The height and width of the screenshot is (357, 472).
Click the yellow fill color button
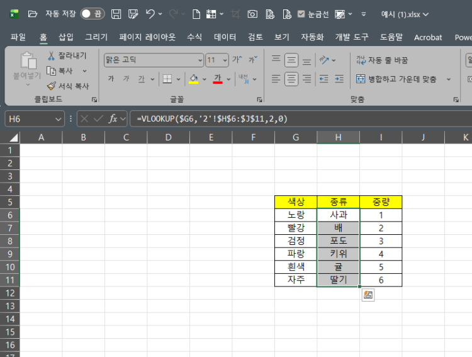(x=194, y=79)
